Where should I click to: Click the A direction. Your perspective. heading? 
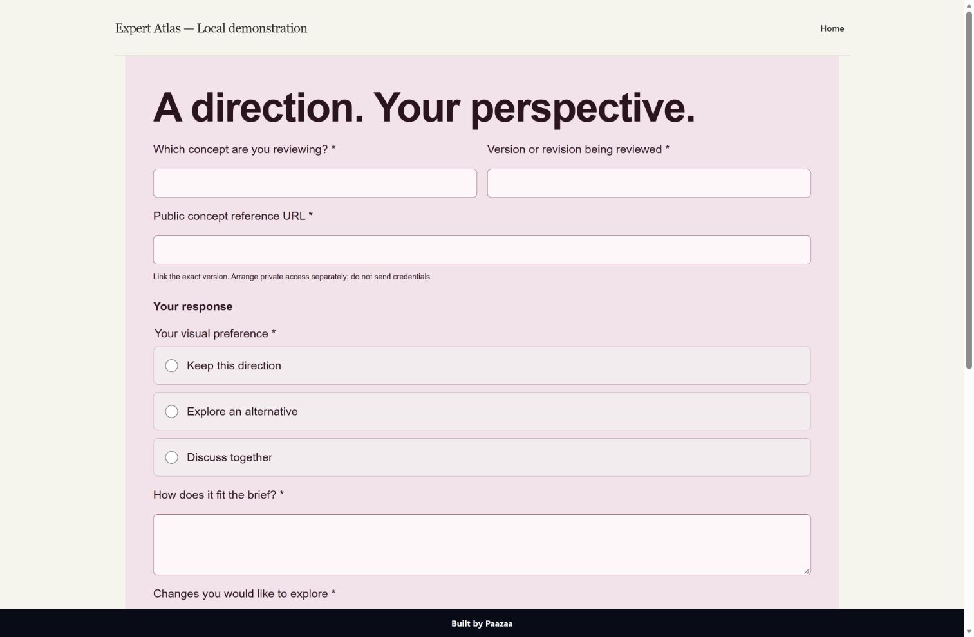tap(424, 107)
